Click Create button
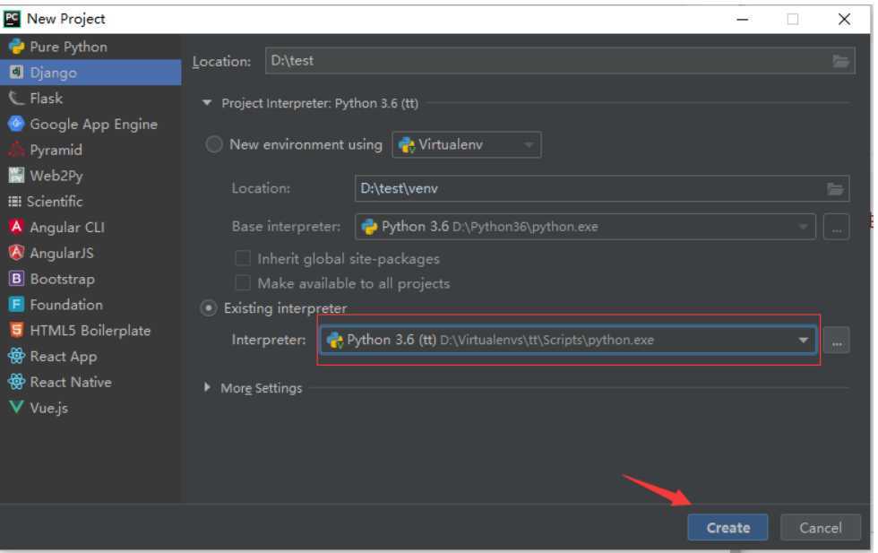 [x=727, y=528]
